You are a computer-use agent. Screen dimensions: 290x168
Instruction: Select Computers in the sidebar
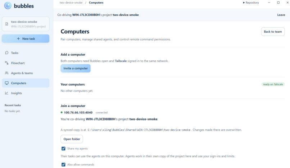tap(26, 83)
